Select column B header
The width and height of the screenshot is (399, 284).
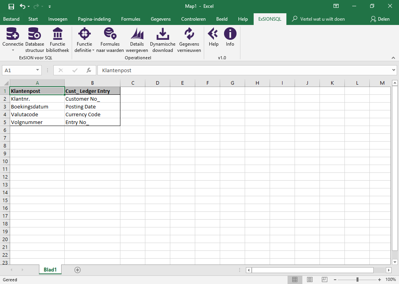click(92, 83)
